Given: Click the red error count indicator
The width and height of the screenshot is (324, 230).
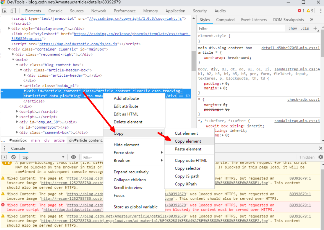Looking at the screenshot, I should [301, 11].
